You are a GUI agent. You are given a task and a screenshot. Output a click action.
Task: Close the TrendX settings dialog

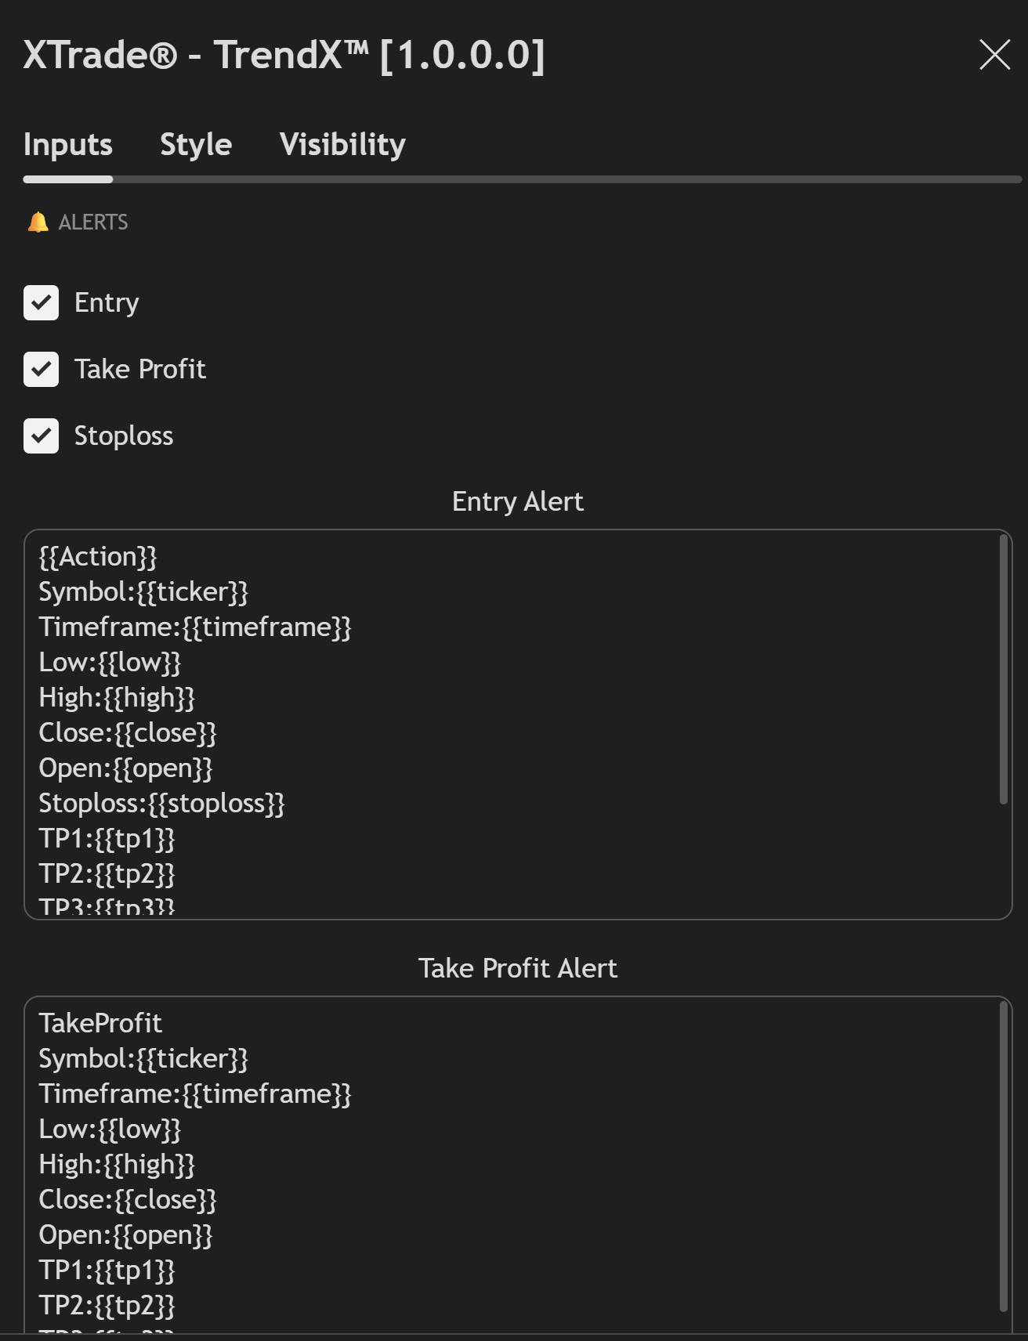(x=994, y=55)
